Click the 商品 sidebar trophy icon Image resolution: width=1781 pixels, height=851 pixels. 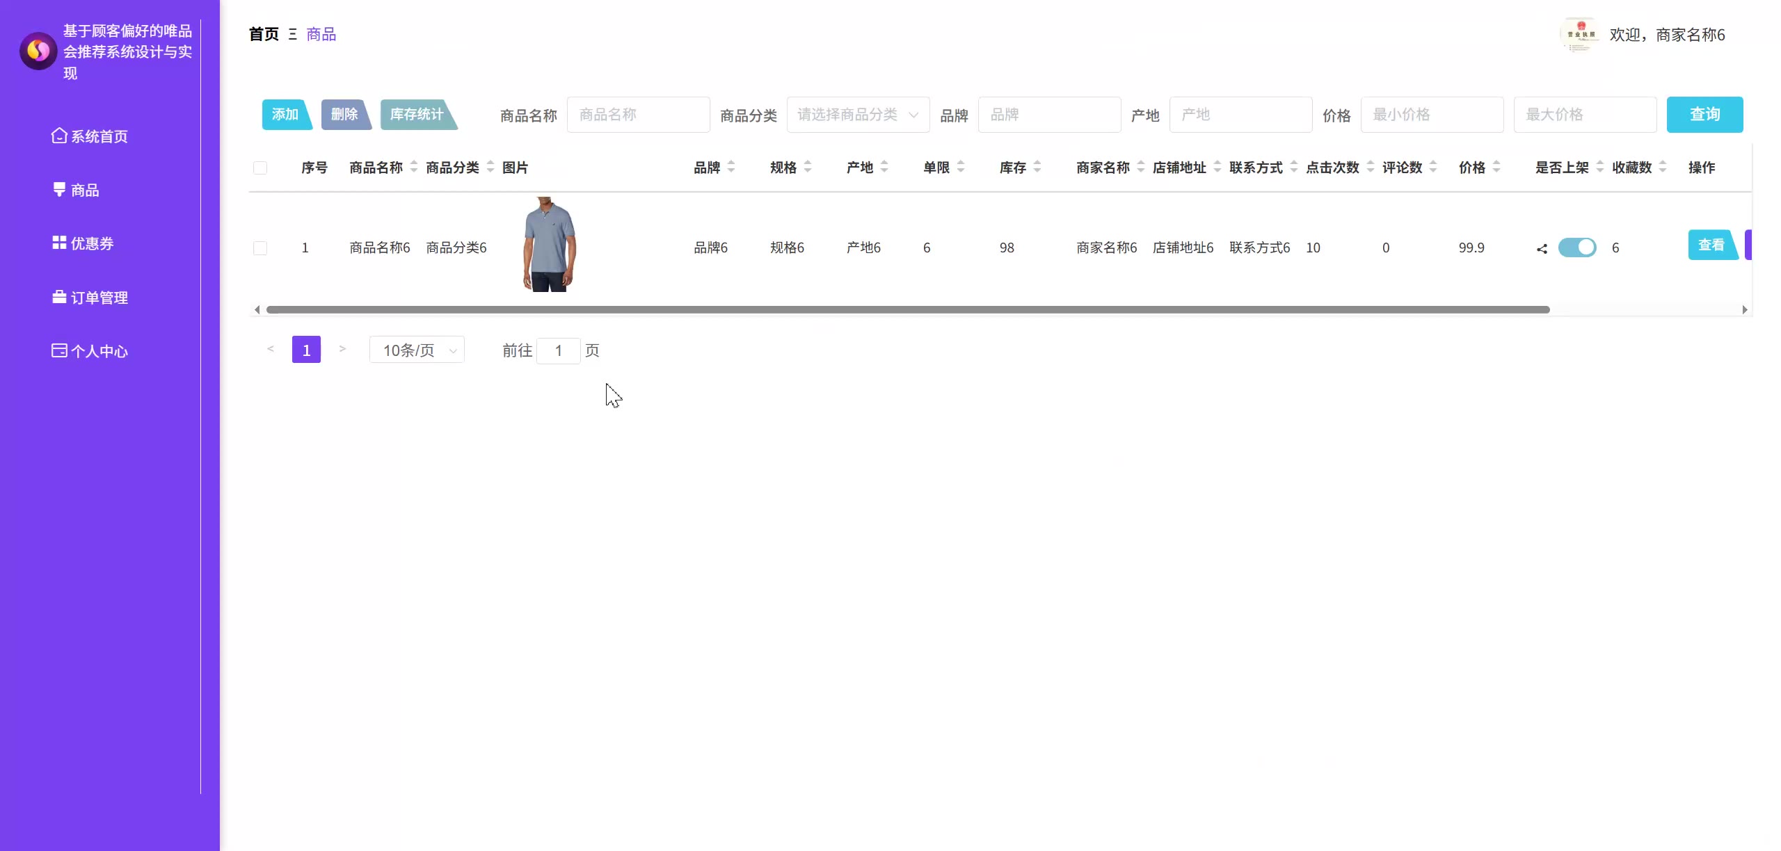(59, 189)
